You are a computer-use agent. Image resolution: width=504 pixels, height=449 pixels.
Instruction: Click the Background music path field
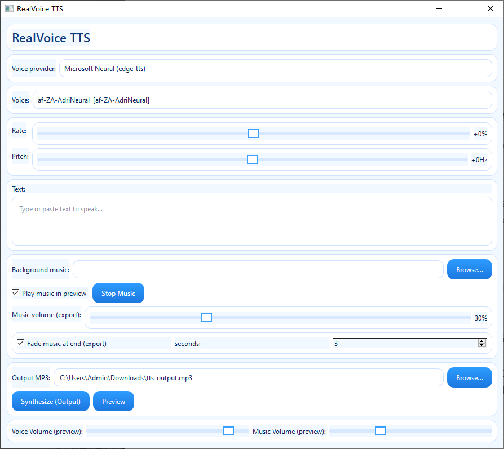point(258,270)
